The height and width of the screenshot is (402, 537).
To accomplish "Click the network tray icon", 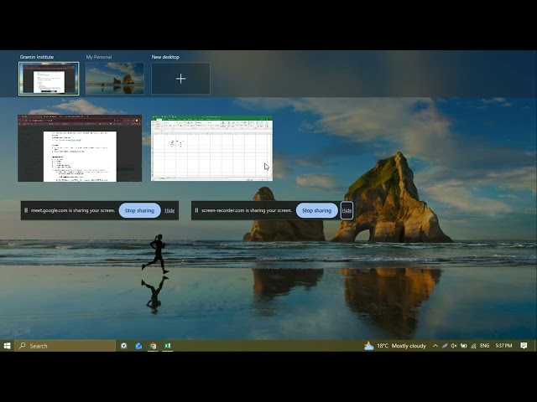I will click(473, 346).
